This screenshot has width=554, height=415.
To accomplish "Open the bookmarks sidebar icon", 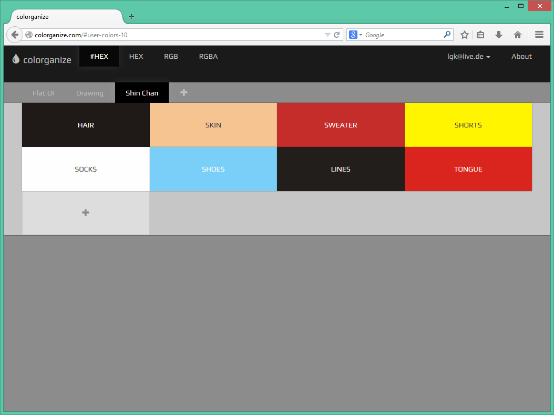I will pos(480,35).
